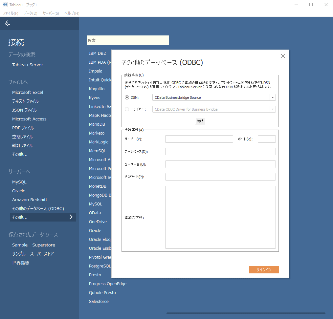Click the 追加文字列 text area
Viewport: 333px width, 319px height.
[x=220, y=217]
